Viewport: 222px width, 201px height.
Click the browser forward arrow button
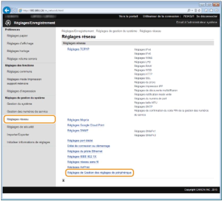14,10
